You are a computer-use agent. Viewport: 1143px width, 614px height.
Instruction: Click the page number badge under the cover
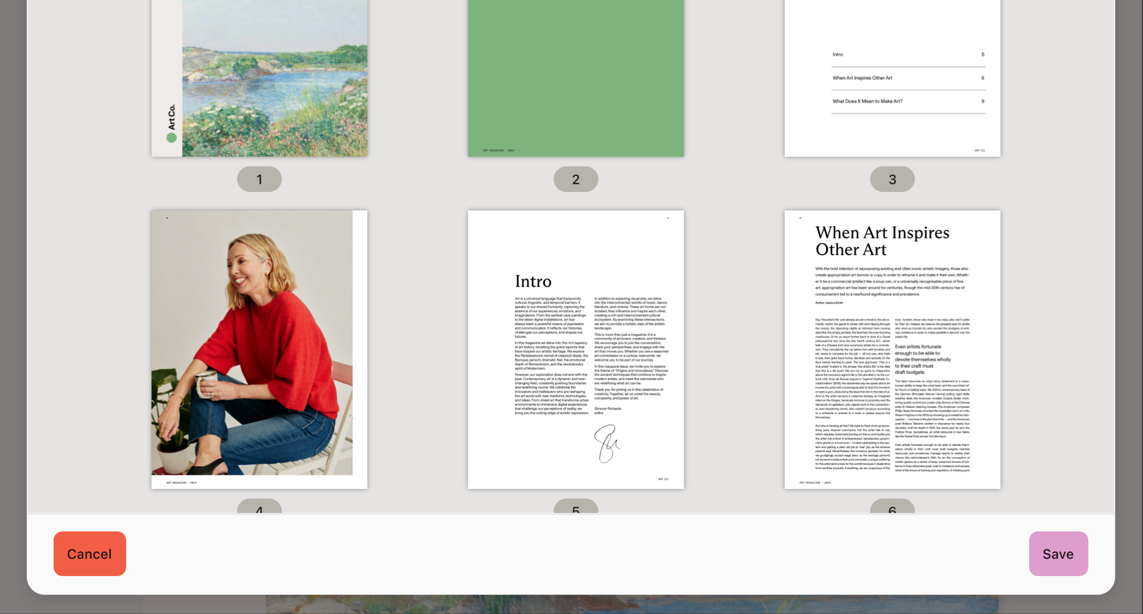click(259, 179)
